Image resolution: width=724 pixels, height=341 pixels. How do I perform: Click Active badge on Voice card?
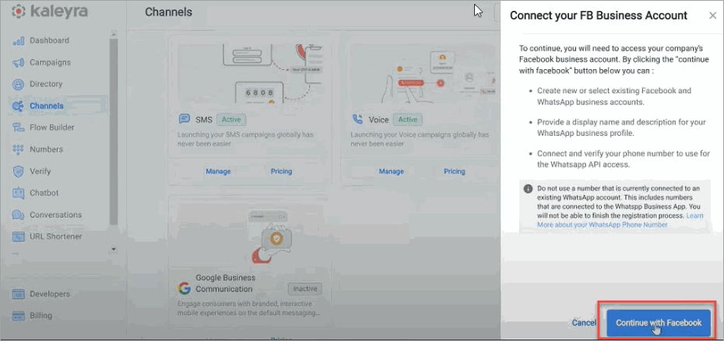click(408, 120)
